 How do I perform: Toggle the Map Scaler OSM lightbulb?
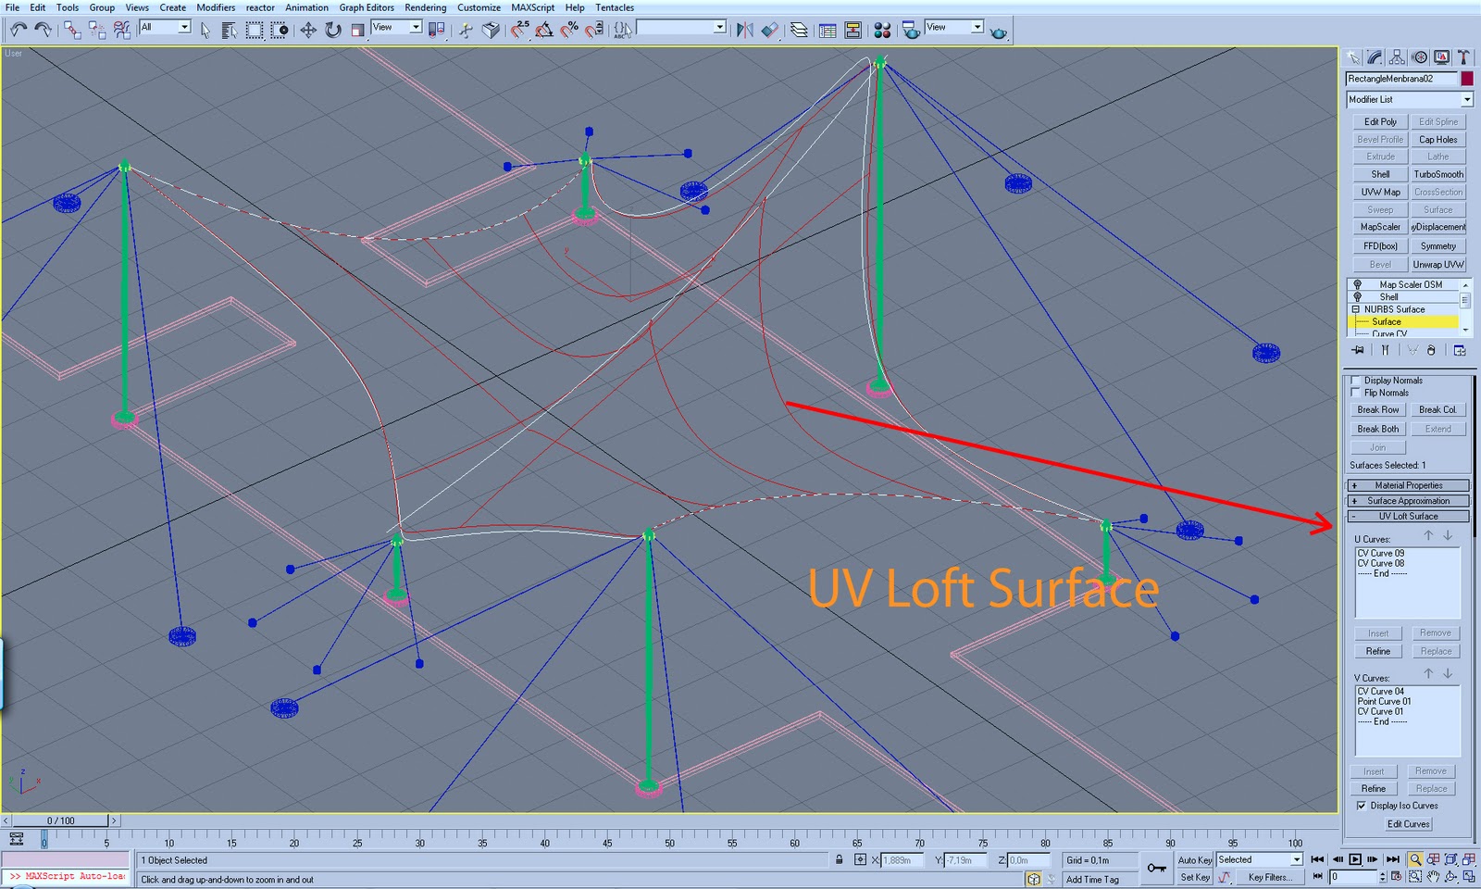[1357, 284]
